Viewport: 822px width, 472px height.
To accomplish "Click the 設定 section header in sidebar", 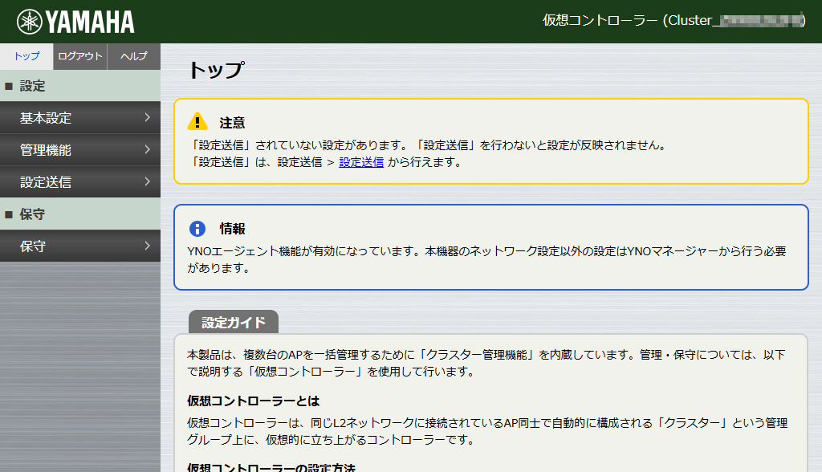I will click(80, 85).
